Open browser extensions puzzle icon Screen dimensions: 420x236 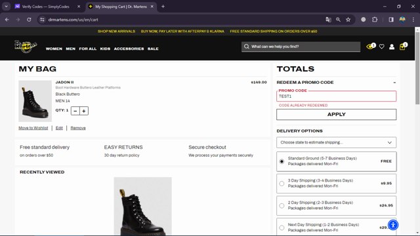tap(375, 20)
